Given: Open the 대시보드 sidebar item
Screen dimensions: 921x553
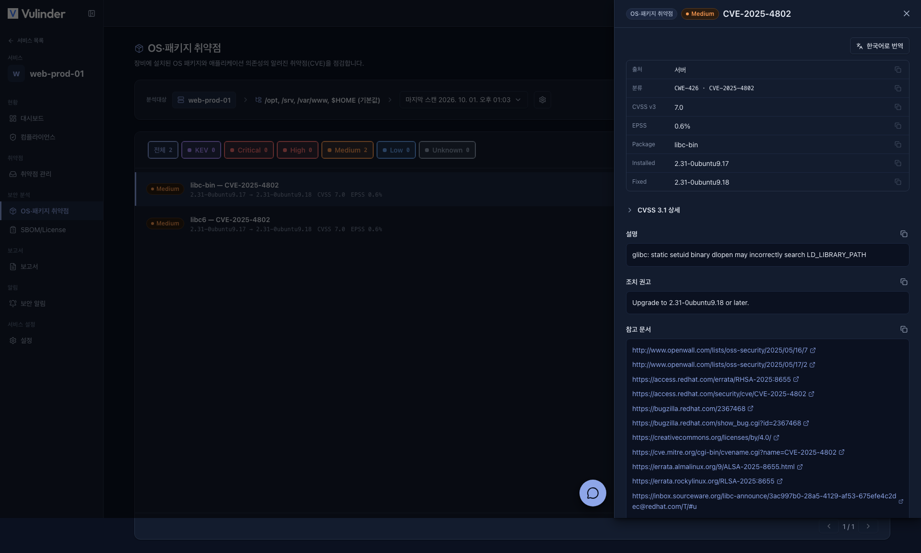Looking at the screenshot, I should (x=51, y=118).
